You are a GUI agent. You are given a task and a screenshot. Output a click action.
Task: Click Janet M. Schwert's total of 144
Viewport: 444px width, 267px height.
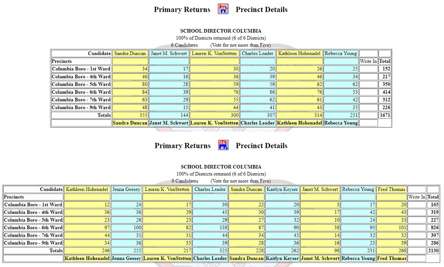point(169,115)
